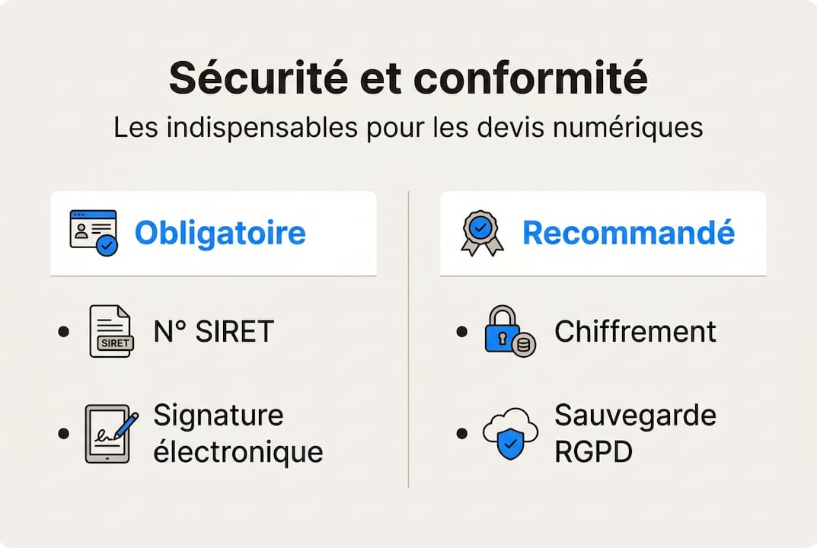Click the tablet signature pen icon
The image size is (817, 548).
pyautogui.click(x=110, y=435)
